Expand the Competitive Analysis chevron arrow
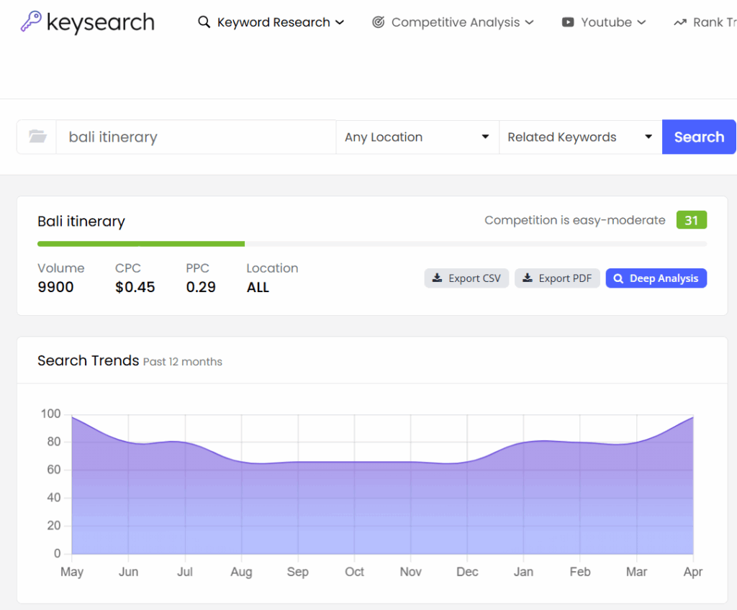The width and height of the screenshot is (737, 610). pos(529,22)
